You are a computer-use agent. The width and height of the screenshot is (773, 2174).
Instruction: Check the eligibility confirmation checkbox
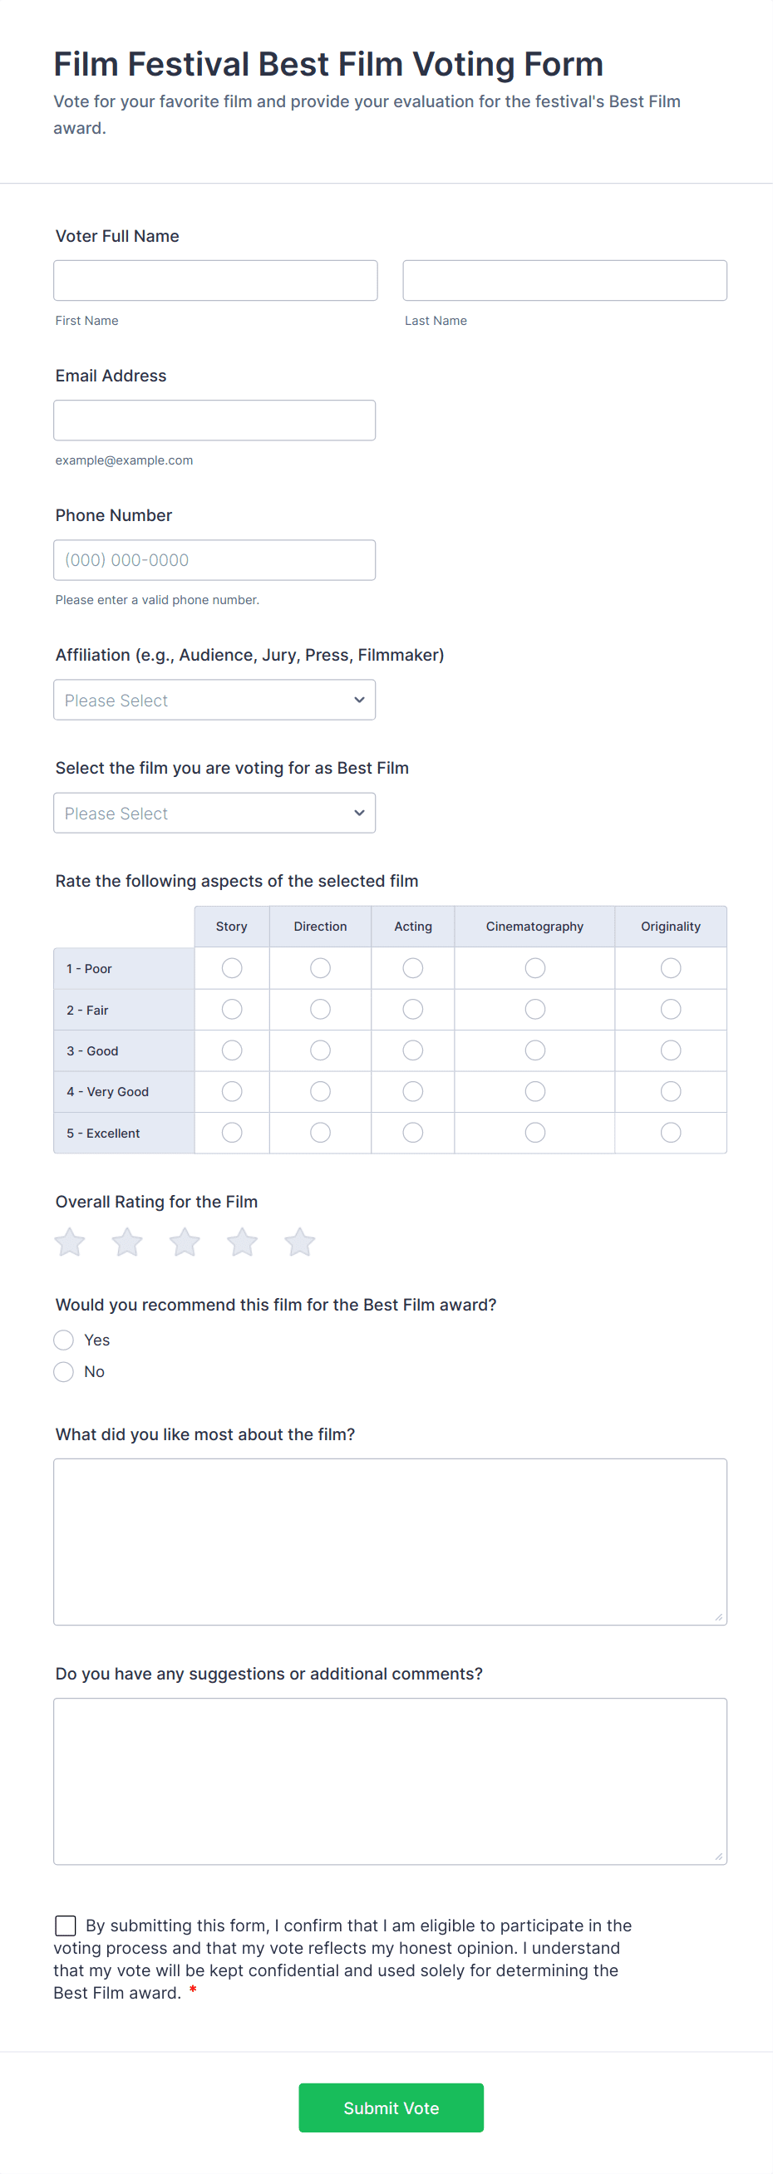(66, 1925)
